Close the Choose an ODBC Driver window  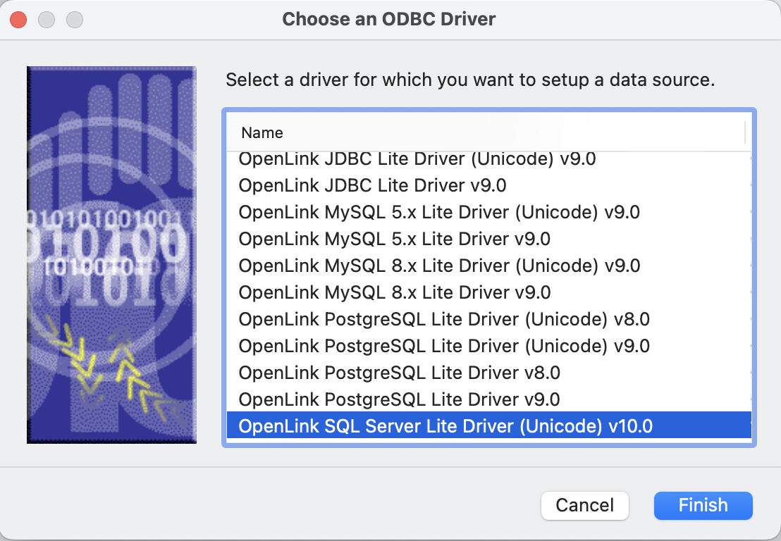(18, 19)
